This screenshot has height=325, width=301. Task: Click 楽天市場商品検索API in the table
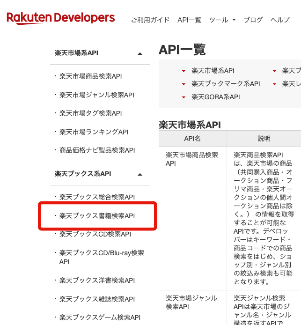coord(191,159)
